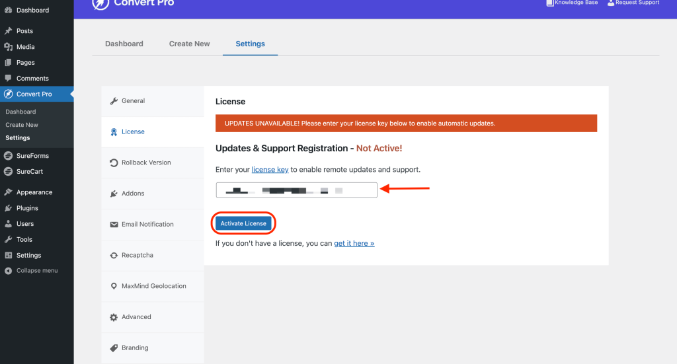This screenshot has height=364, width=677.
Task: Click the Convert Pro header logo
Action: tap(100, 3)
